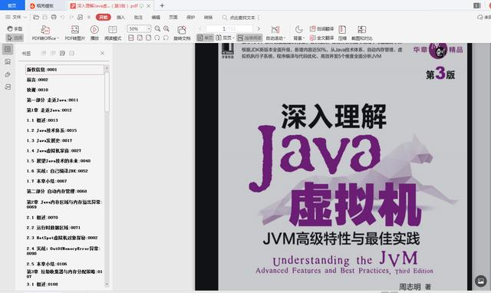
Task: Click the redo arrow
Action: pyautogui.click(x=71, y=17)
